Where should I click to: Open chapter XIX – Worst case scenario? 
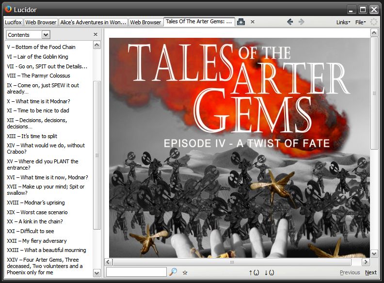(37, 212)
